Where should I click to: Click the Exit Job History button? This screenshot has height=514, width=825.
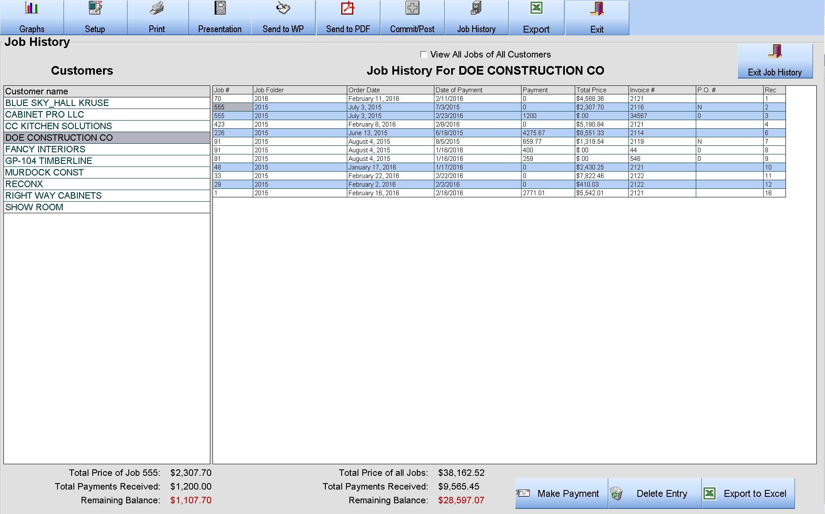775,61
